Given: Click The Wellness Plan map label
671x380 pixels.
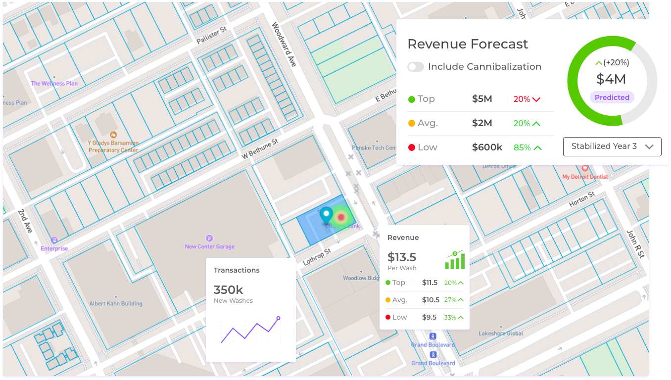Looking at the screenshot, I should point(54,84).
